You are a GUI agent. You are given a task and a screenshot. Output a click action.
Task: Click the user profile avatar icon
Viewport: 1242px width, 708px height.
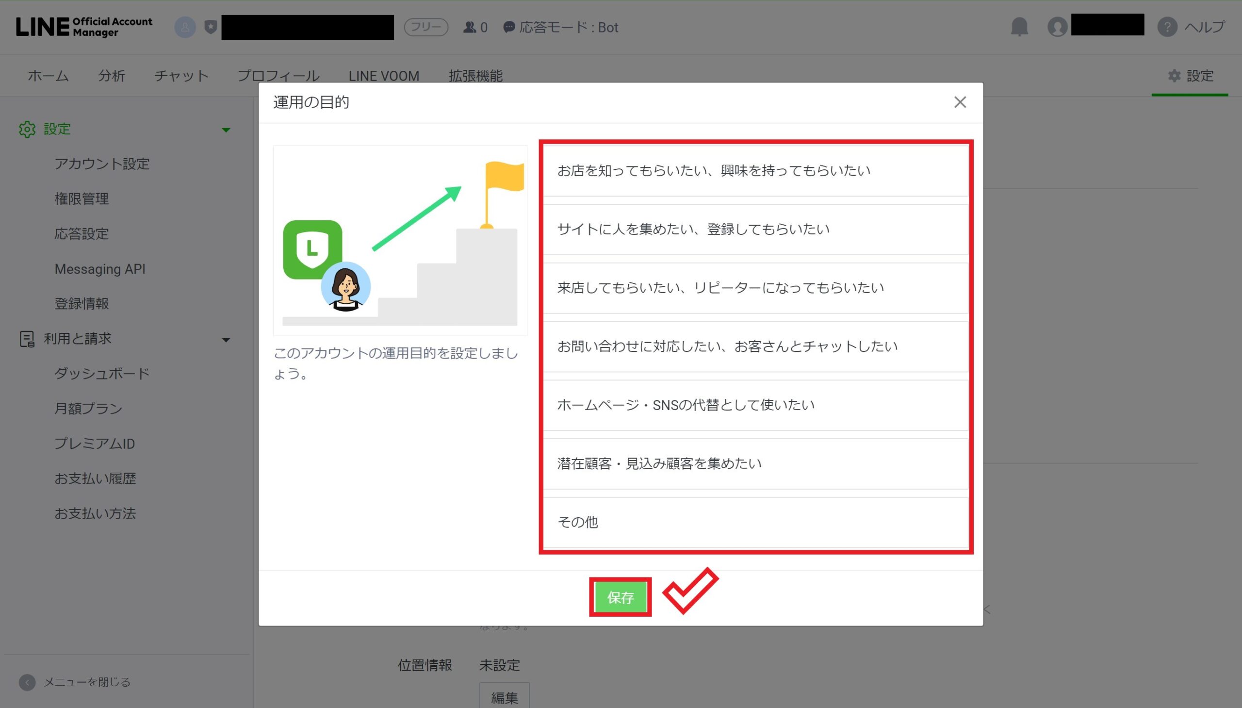pos(1057,27)
